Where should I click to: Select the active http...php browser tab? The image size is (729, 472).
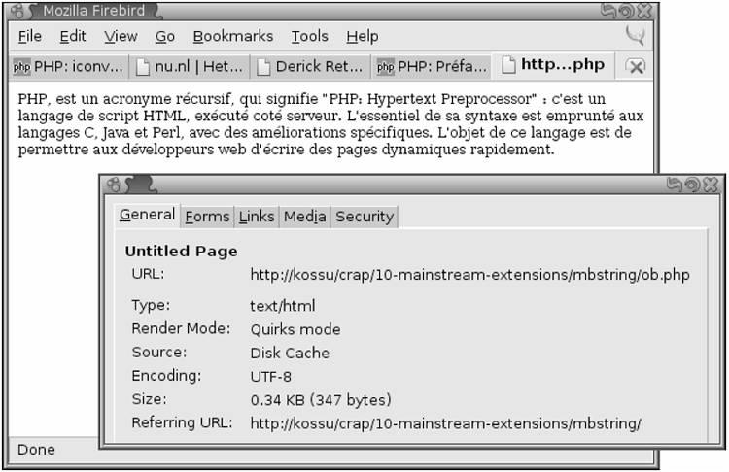[554, 65]
